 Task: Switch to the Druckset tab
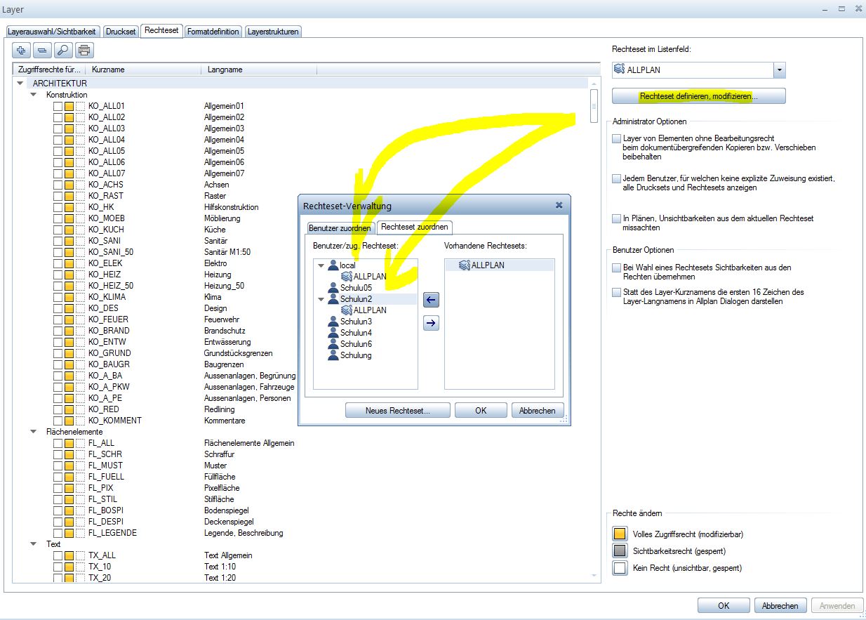pyautogui.click(x=121, y=32)
